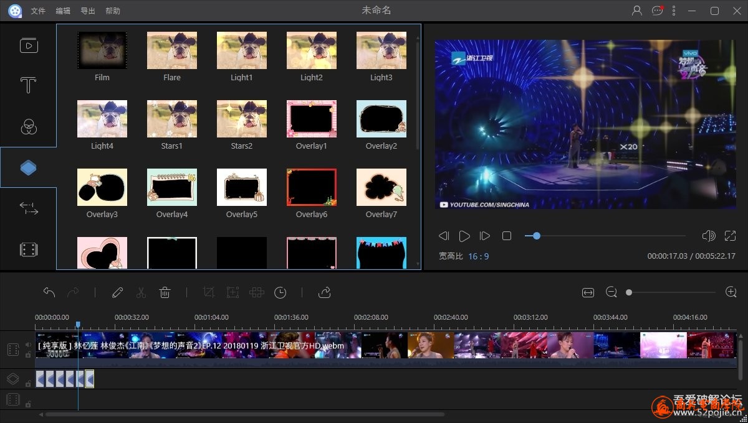Select the Overlay1 frame thumbnail
Viewport: 748px width, 423px height.
pyautogui.click(x=312, y=119)
